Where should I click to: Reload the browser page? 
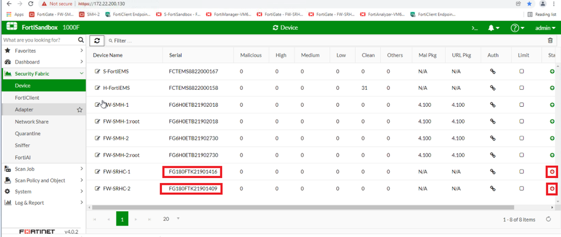click(30, 3)
